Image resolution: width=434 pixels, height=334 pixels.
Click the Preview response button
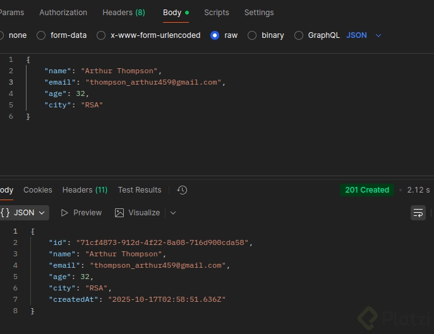click(81, 213)
